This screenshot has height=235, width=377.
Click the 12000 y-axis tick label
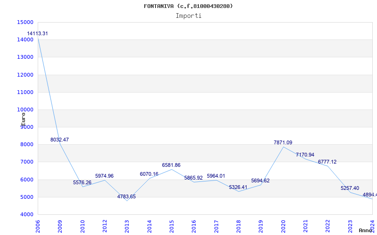25,75
